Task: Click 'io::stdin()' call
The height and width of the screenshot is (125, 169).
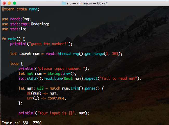Action: [x=30, y=78]
